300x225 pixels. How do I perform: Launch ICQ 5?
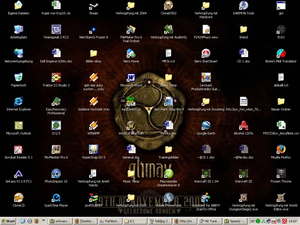point(55,126)
